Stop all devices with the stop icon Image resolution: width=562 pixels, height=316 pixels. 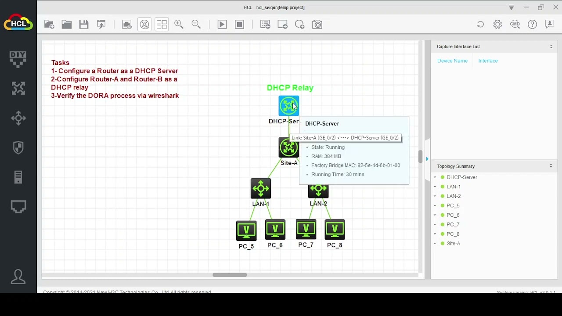(x=239, y=25)
